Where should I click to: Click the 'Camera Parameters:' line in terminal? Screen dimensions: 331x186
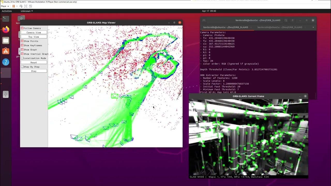pos(213,32)
